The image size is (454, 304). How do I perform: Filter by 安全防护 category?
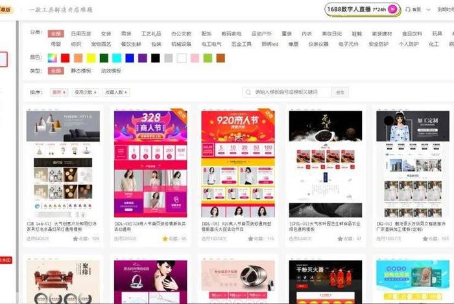[x=379, y=44]
